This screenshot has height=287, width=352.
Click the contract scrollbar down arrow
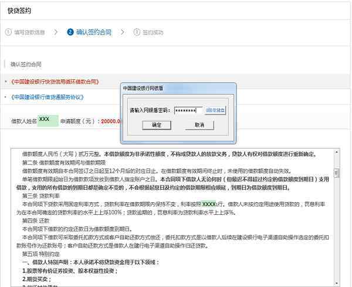336,283
